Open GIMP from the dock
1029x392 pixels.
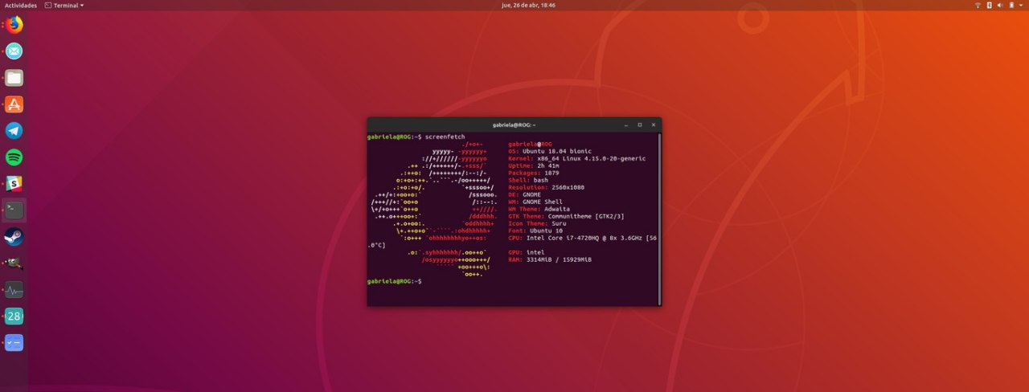click(14, 263)
